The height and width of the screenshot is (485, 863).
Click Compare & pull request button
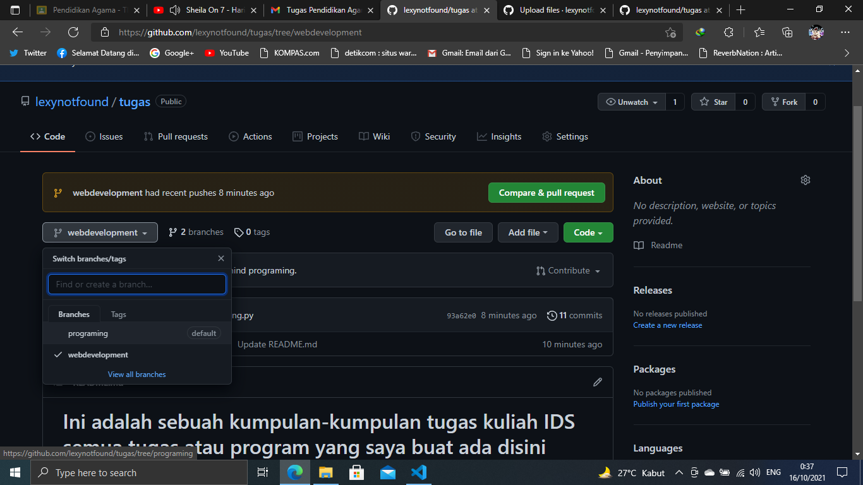pyautogui.click(x=546, y=193)
